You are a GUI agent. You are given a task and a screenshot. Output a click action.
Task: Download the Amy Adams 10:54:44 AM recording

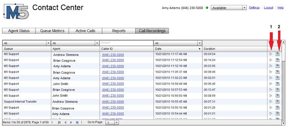click(277, 114)
